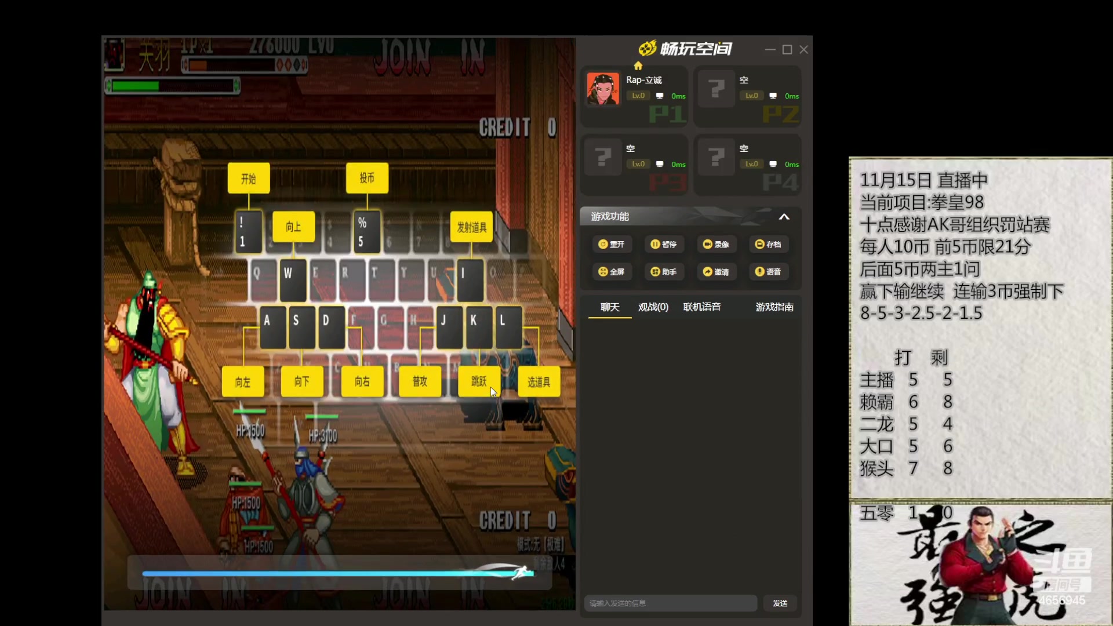Click the 邀请 (invite) button
The height and width of the screenshot is (626, 1113).
(716, 272)
